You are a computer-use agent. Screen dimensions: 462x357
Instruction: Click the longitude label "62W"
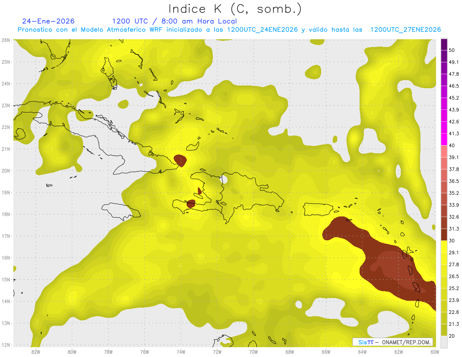pyautogui.click(x=398, y=352)
